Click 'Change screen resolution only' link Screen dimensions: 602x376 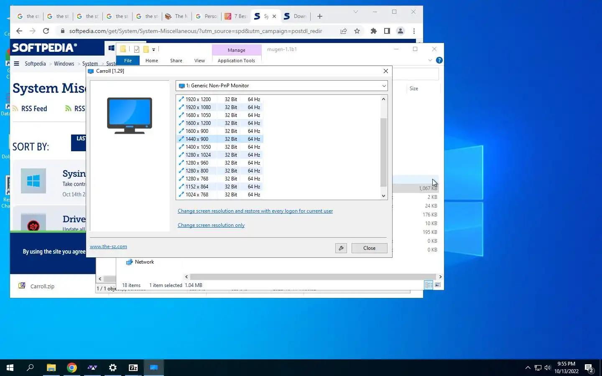click(211, 225)
